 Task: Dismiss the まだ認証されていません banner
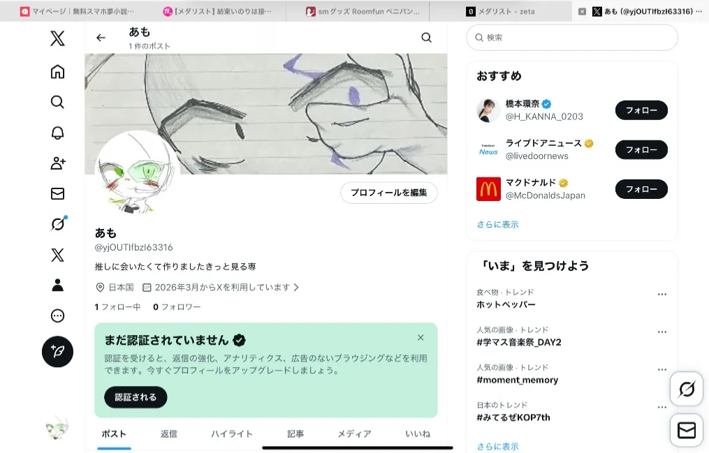(x=421, y=338)
